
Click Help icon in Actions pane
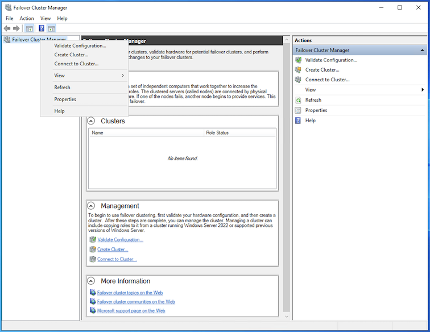point(298,121)
